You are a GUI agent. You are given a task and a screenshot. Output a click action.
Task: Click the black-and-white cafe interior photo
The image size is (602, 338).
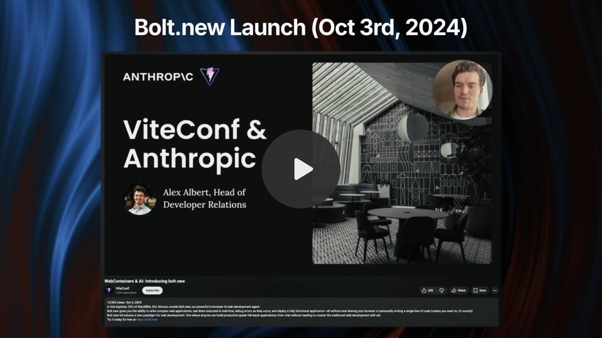[402, 164]
